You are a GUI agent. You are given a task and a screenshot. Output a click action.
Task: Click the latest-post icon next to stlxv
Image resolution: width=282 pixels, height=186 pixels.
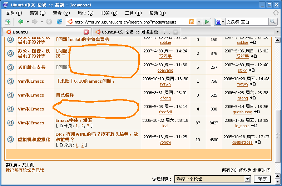pos(252,70)
